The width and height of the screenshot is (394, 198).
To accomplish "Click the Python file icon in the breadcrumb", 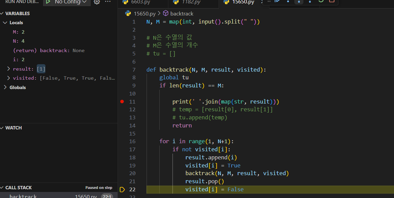I will (128, 13).
